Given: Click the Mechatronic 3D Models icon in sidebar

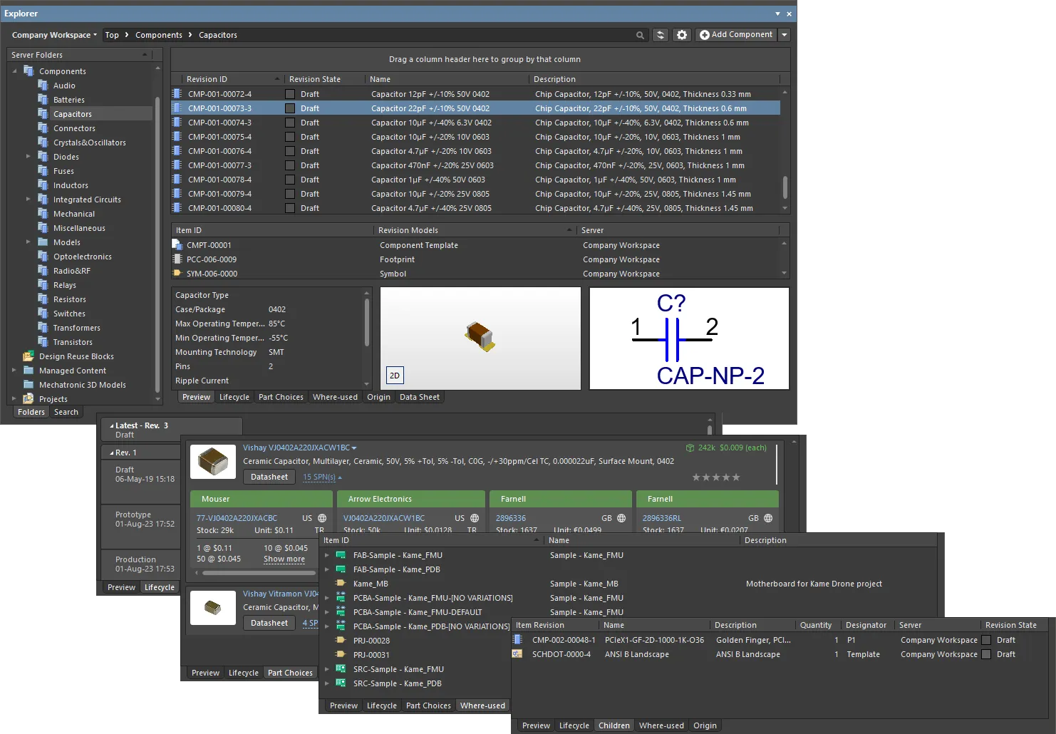Looking at the screenshot, I should [x=29, y=384].
